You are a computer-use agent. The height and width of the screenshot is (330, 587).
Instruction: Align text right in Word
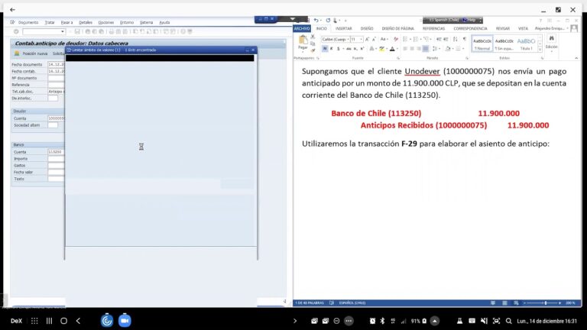point(419,49)
